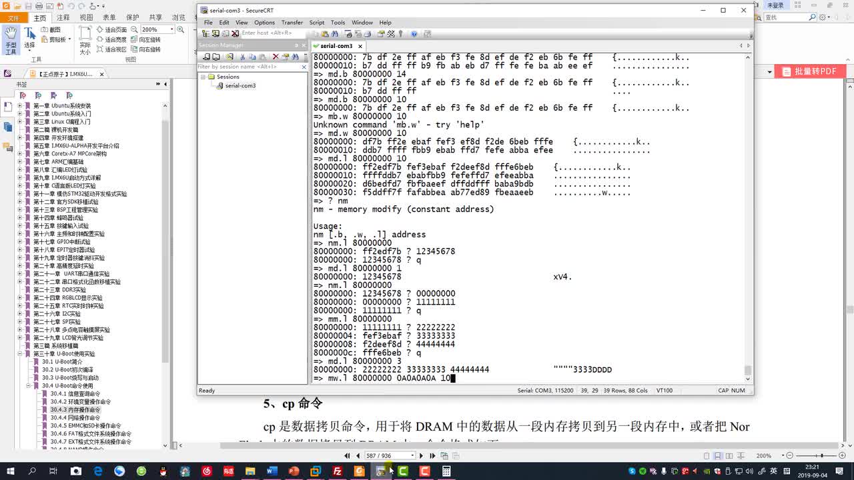Select serial-com3 in session tree
The width and height of the screenshot is (854, 480).
[240, 85]
